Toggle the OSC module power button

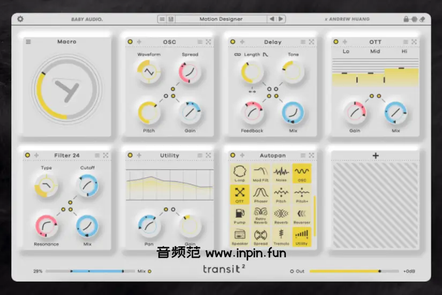point(130,42)
